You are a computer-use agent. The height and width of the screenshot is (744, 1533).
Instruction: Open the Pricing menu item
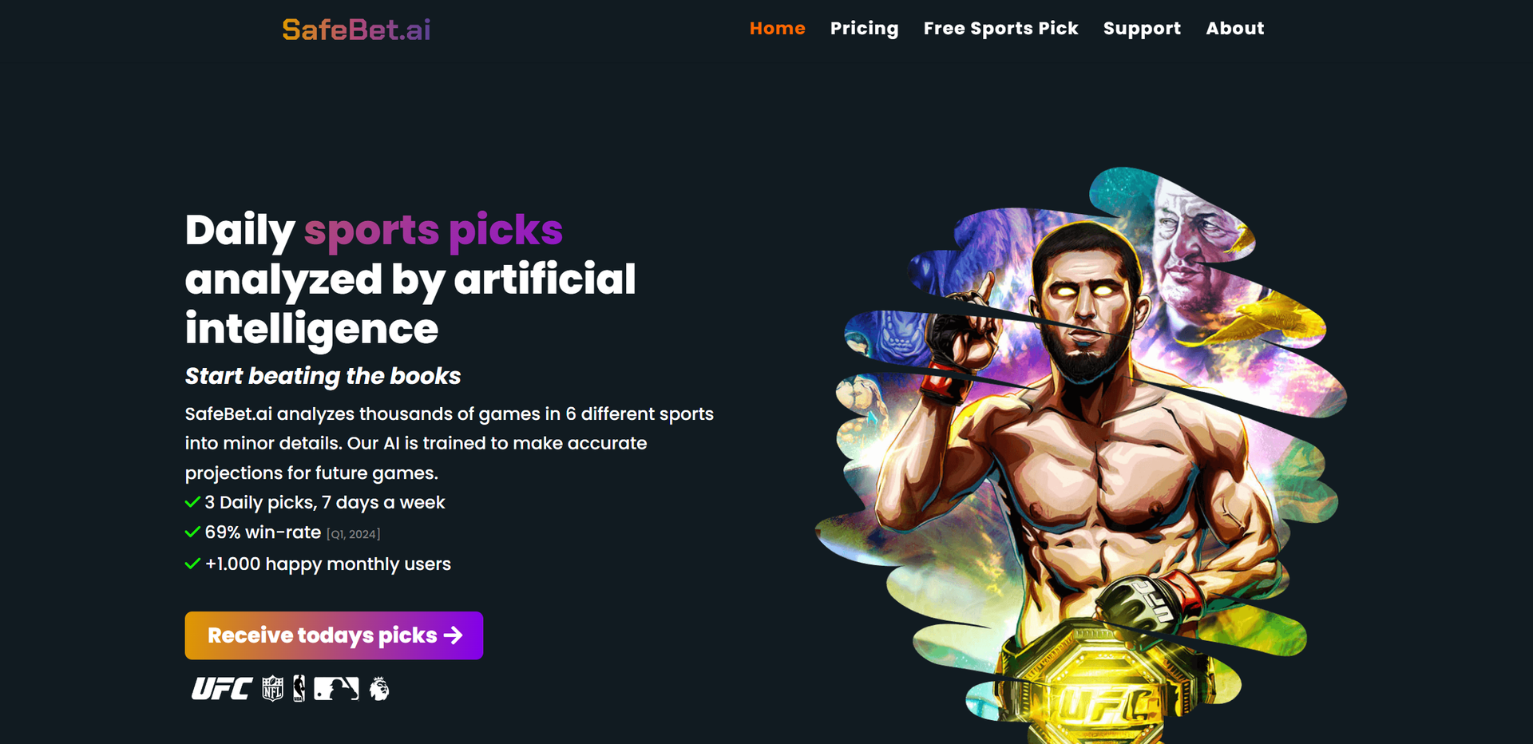[x=865, y=29]
